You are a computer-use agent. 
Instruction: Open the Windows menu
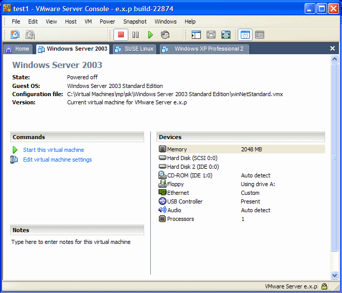pyautogui.click(x=166, y=21)
